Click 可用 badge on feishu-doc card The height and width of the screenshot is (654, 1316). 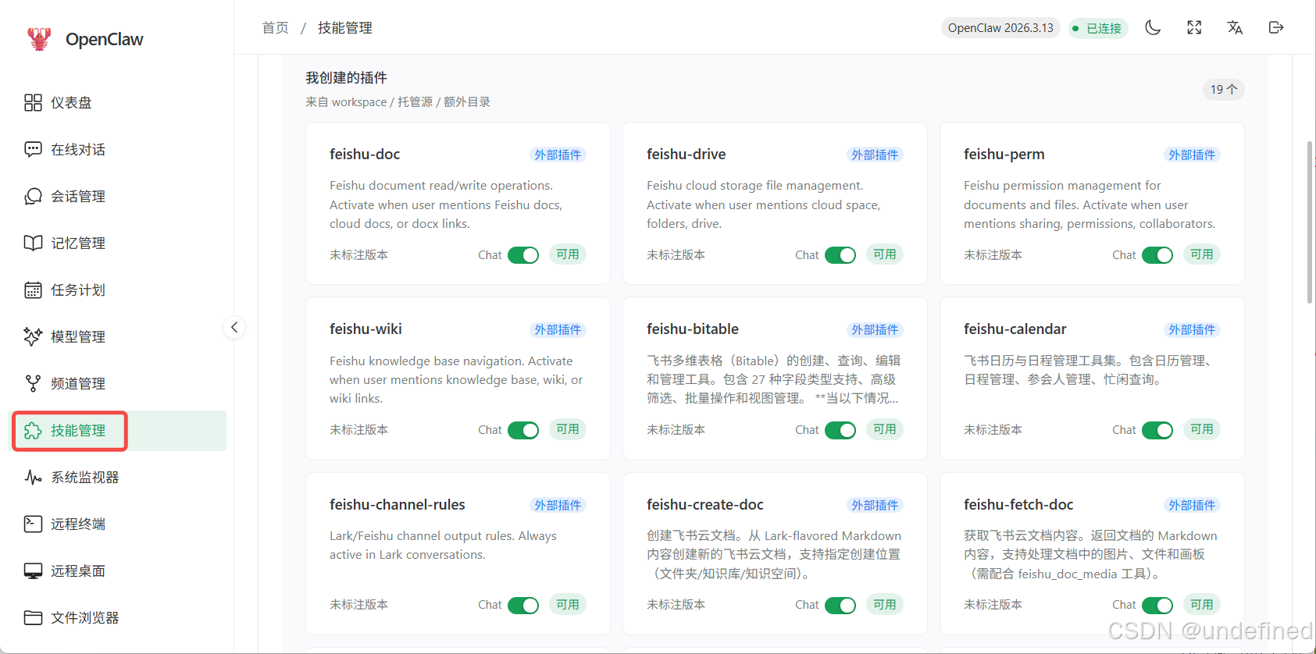(568, 254)
